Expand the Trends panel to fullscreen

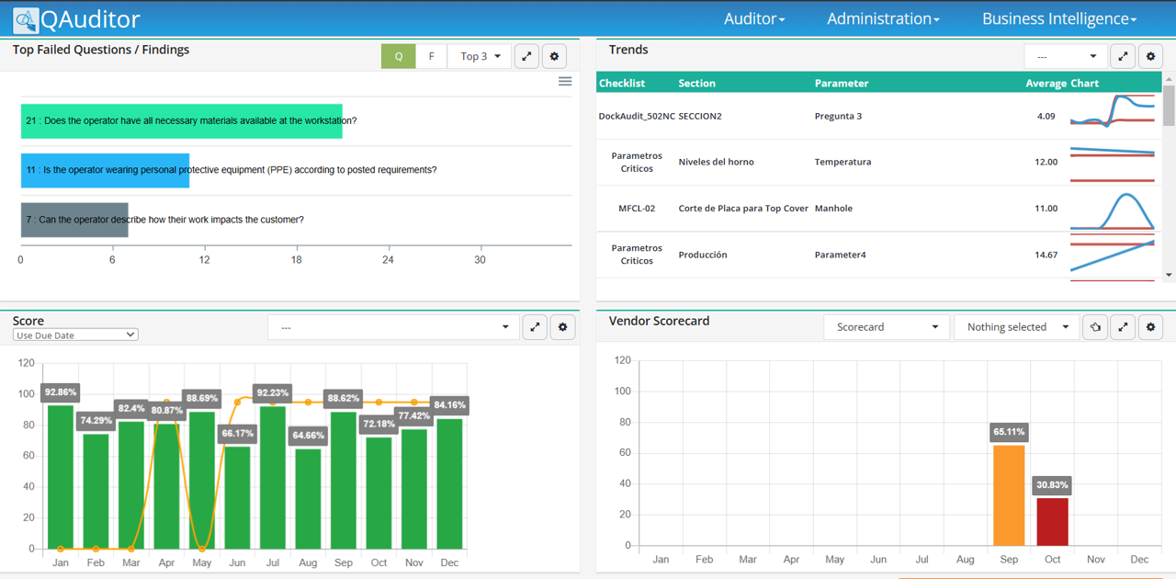coord(1123,56)
